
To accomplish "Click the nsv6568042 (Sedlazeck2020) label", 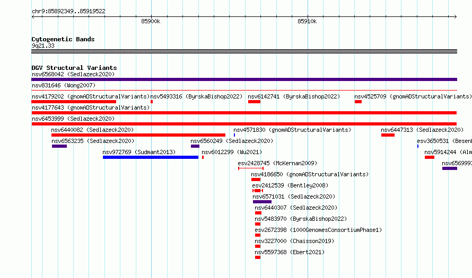I will (73, 74).
